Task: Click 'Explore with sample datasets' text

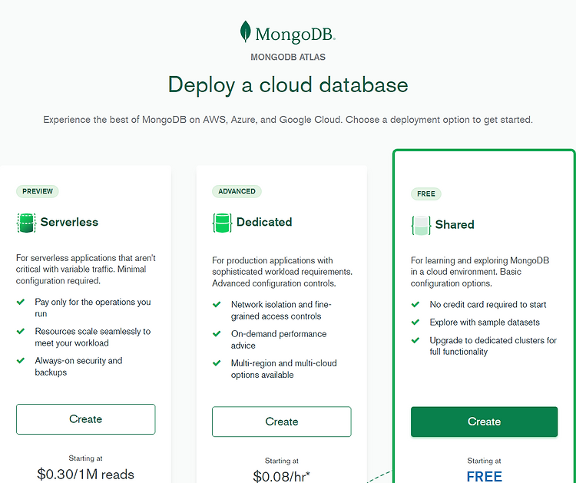Action: pos(485,322)
